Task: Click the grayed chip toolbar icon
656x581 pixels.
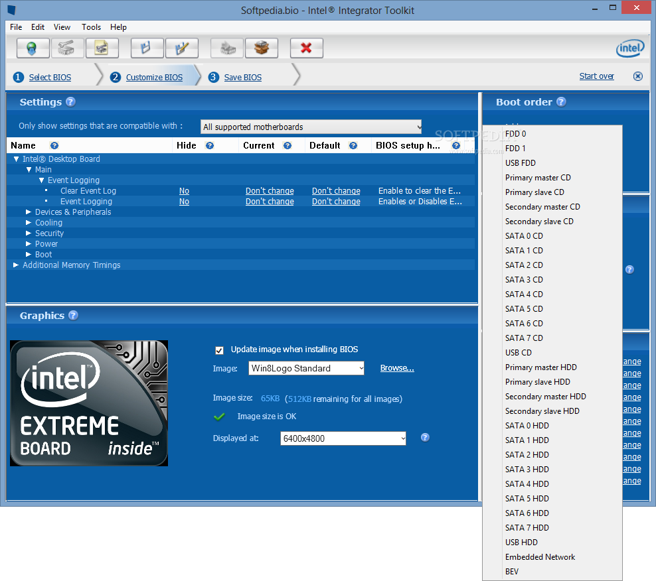Action: (x=227, y=48)
